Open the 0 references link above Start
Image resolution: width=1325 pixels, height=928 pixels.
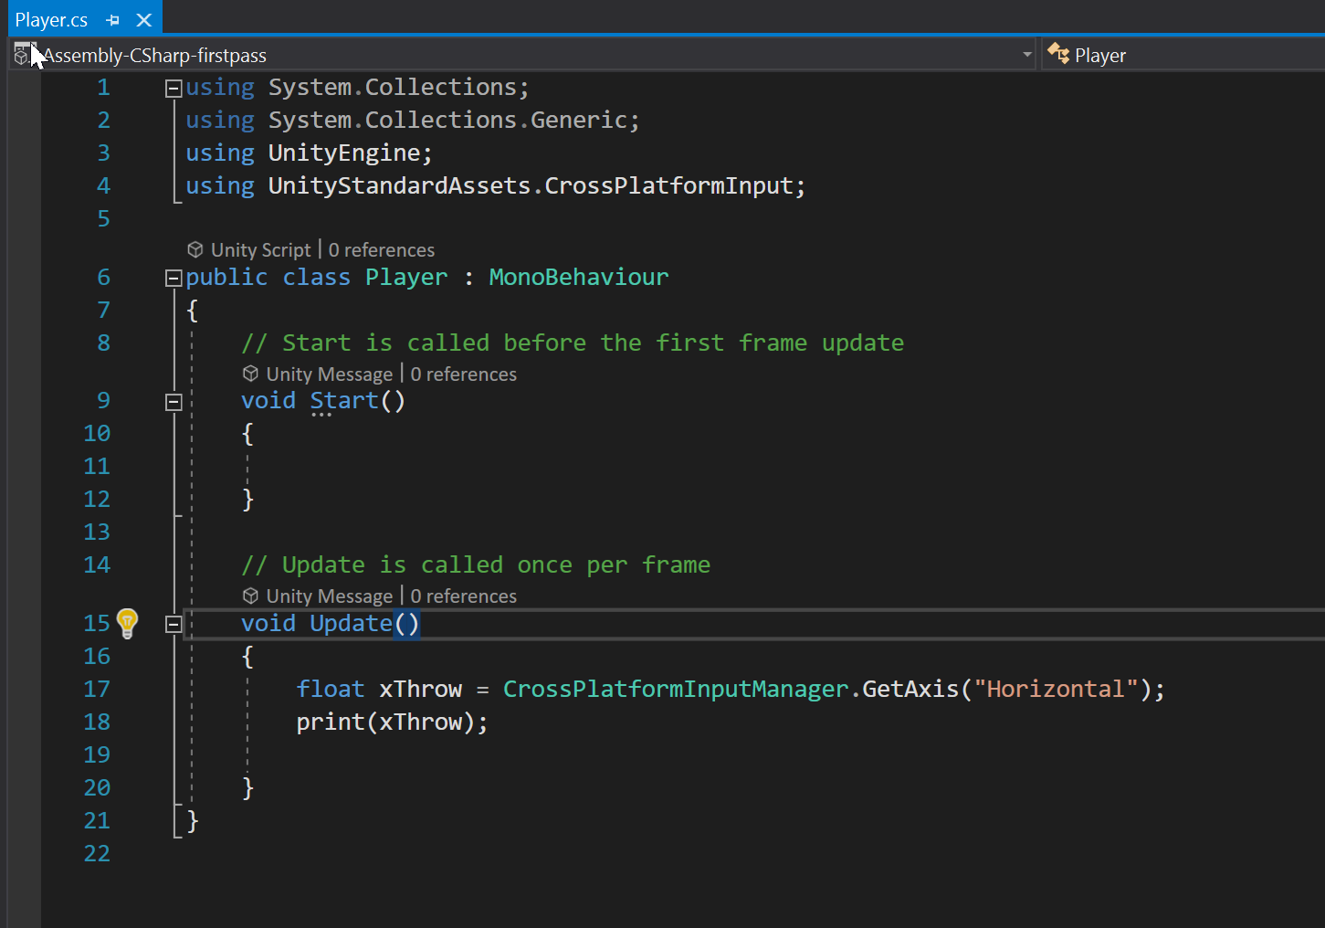pos(464,374)
